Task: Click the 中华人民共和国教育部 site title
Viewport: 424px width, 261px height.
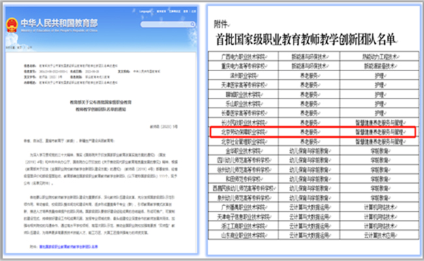Action: click(59, 23)
